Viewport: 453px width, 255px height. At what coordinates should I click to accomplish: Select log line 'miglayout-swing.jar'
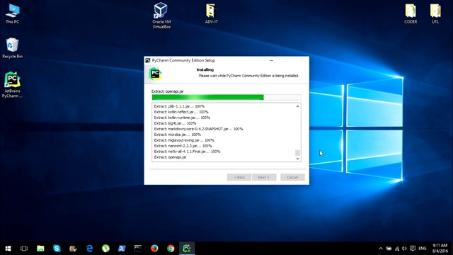pos(184,140)
